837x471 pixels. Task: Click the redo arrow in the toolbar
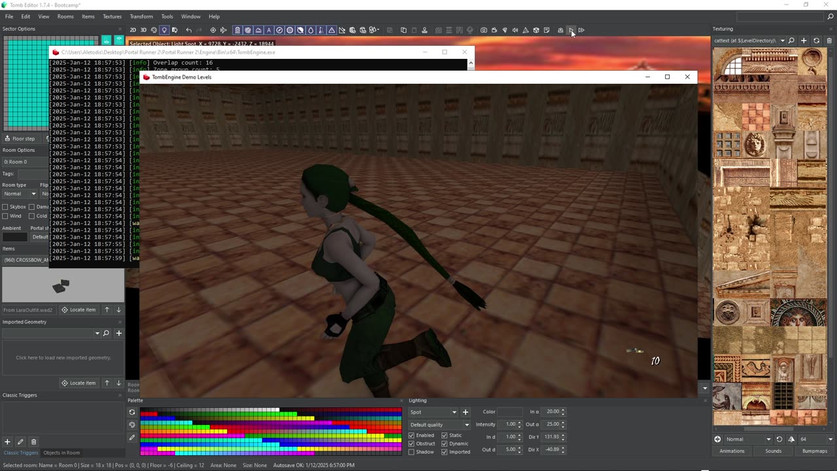pos(199,30)
